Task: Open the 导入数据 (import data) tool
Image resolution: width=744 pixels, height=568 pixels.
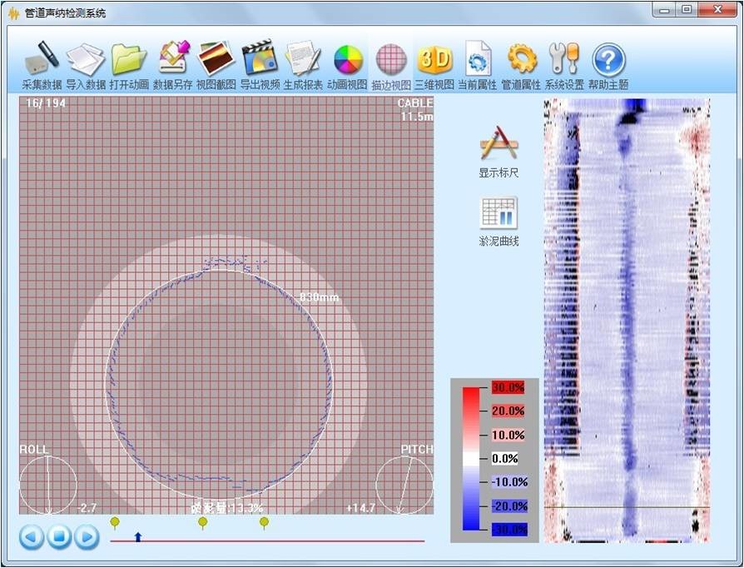Action: pyautogui.click(x=86, y=60)
